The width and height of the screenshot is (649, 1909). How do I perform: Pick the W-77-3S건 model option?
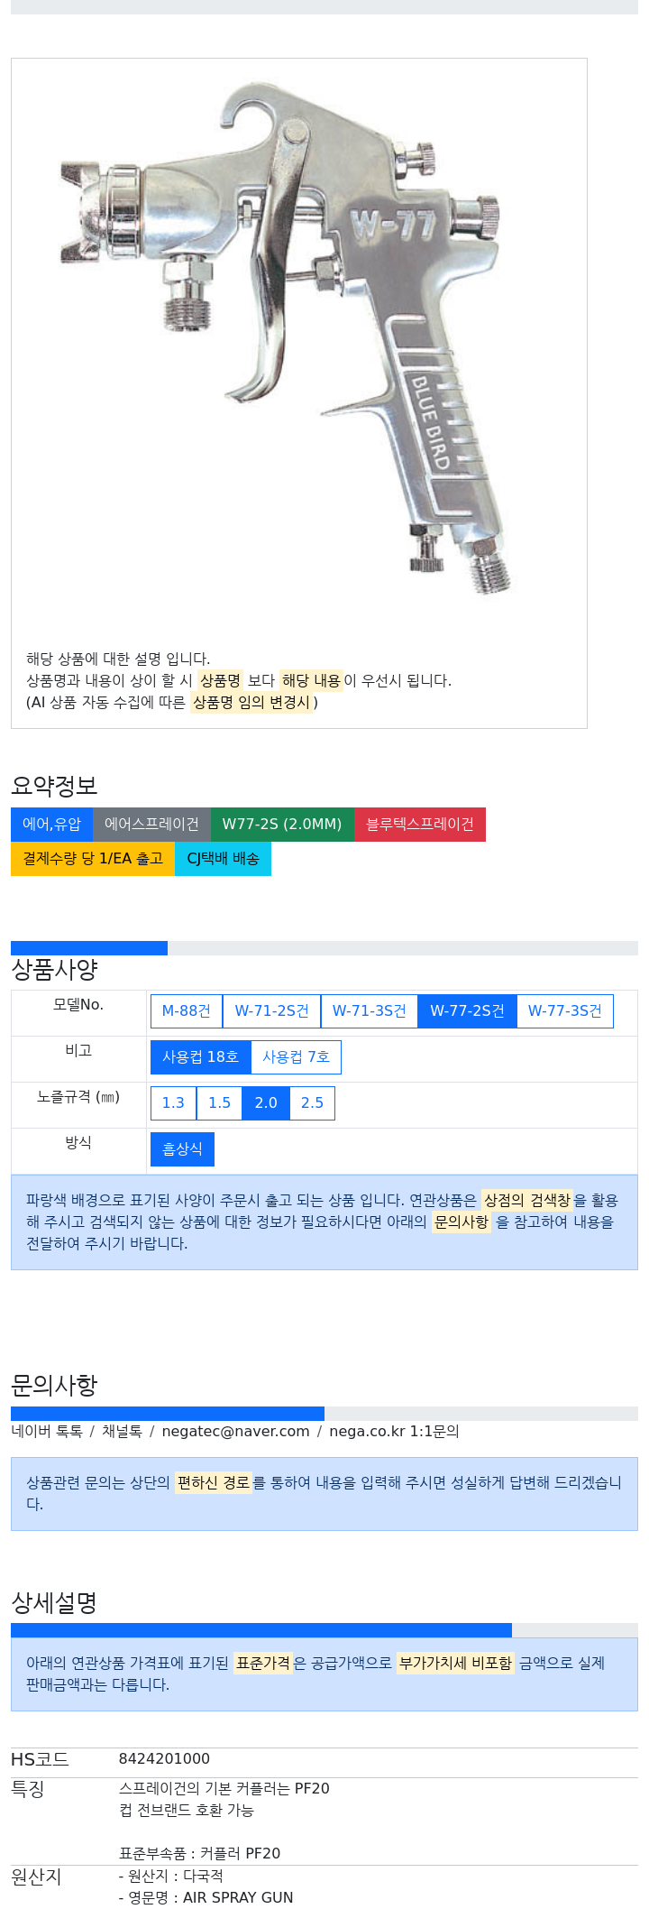[x=564, y=1010]
